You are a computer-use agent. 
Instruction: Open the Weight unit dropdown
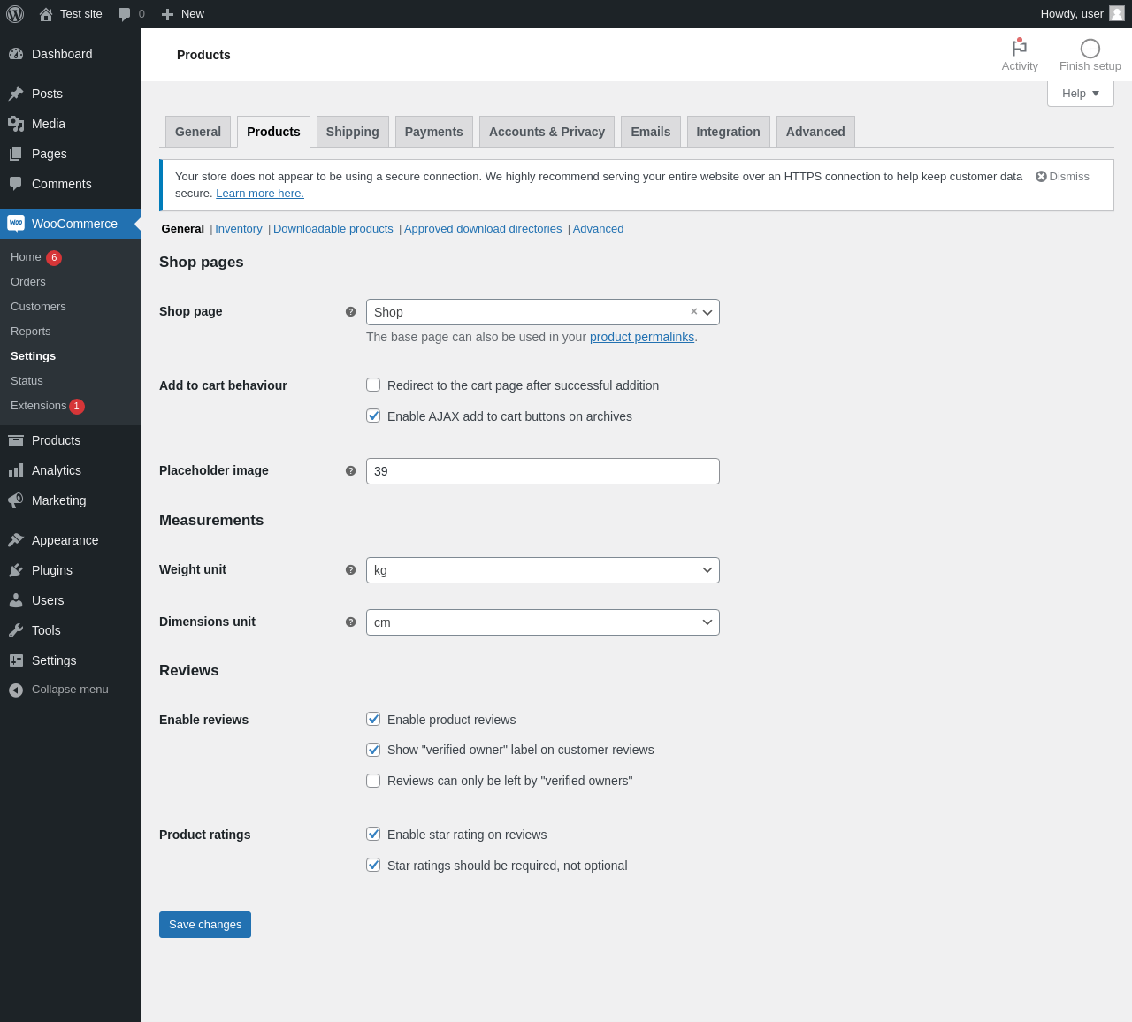pyautogui.click(x=542, y=570)
